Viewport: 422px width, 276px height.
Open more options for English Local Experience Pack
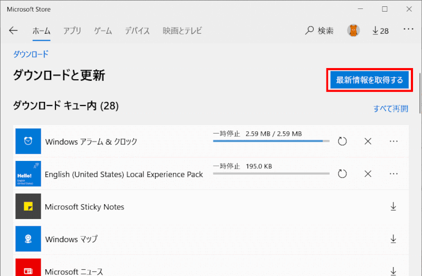point(393,174)
